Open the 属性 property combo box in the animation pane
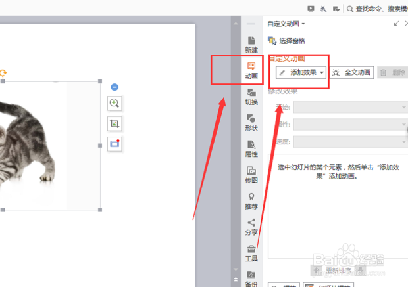The image size is (408, 287). (351, 124)
